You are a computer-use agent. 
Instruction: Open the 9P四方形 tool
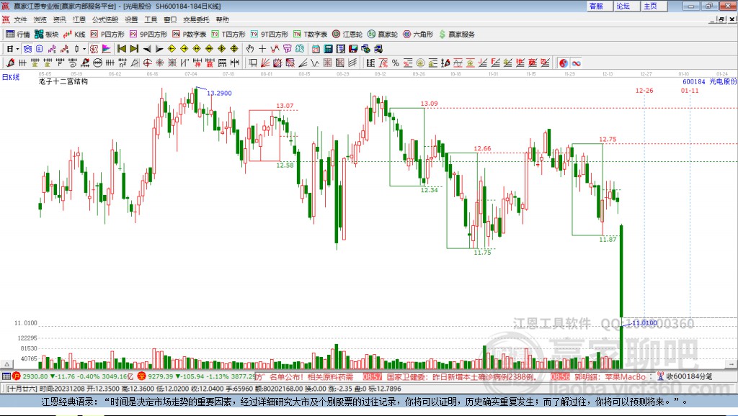click(x=148, y=35)
